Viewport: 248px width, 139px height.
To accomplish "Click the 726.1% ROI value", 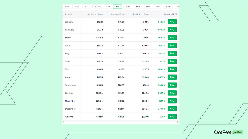I will 162,46.
